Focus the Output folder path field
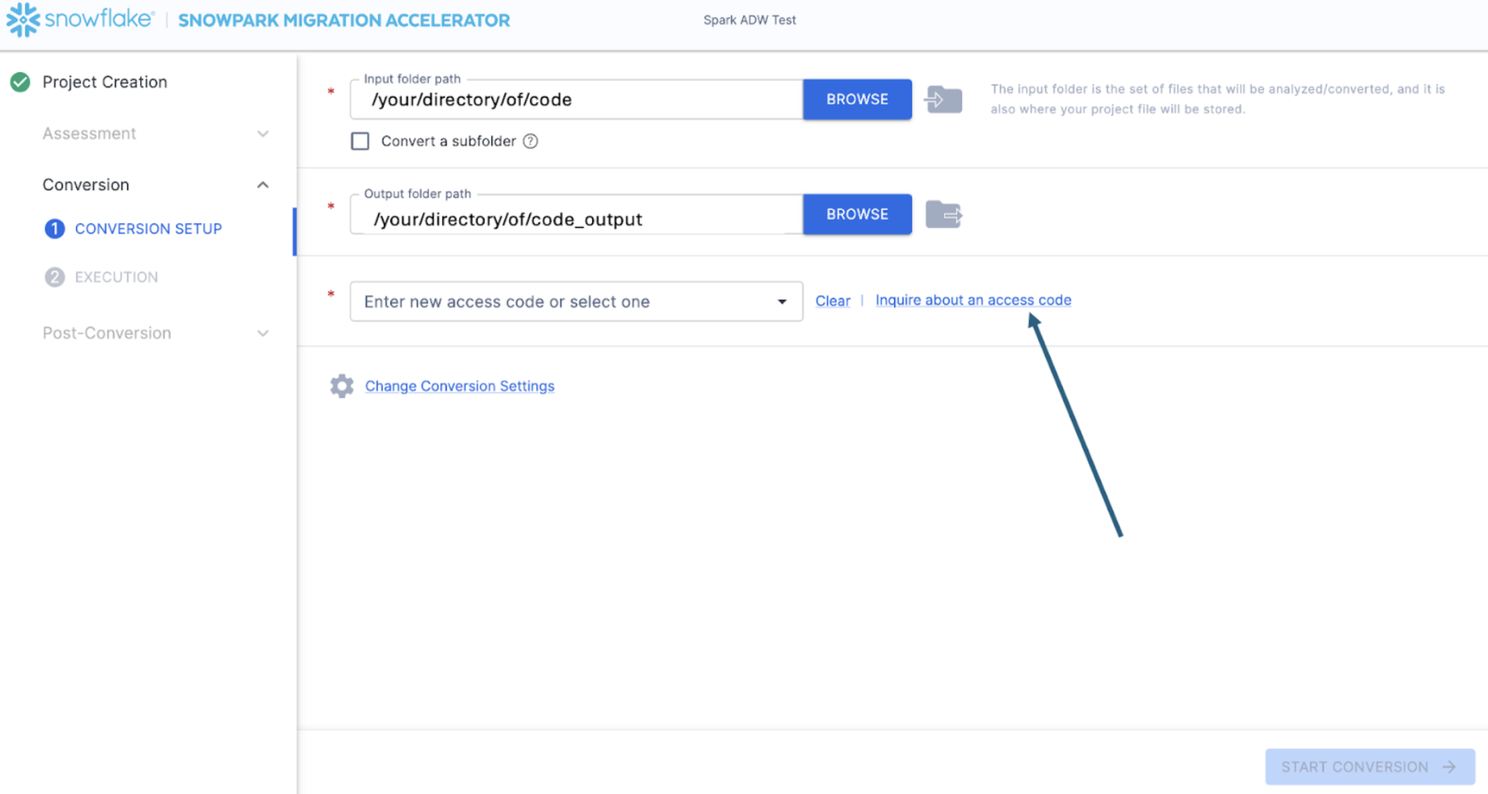The image size is (1488, 794). (576, 215)
